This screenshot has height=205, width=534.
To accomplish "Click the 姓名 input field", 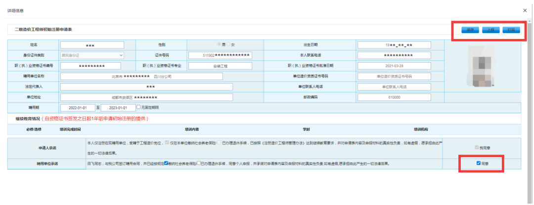I will point(90,45).
